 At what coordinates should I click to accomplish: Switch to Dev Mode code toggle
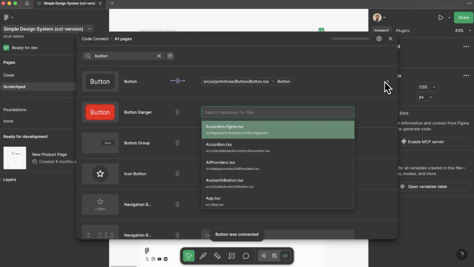(285, 256)
